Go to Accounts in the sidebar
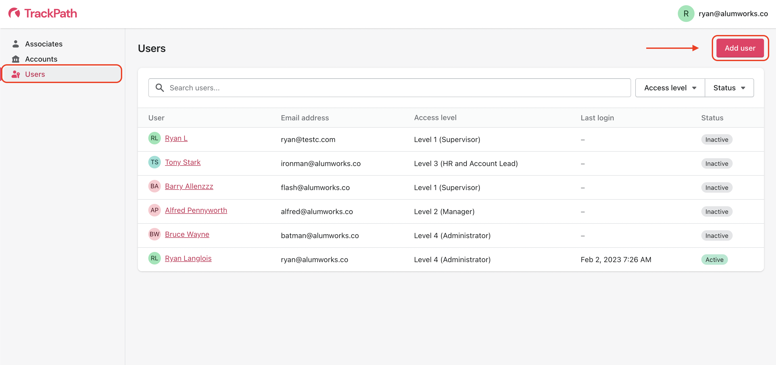 tap(41, 59)
